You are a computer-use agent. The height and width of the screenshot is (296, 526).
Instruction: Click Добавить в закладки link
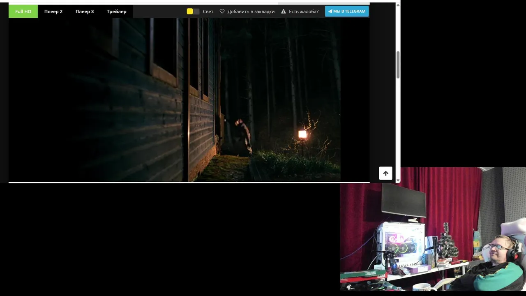[x=251, y=12]
